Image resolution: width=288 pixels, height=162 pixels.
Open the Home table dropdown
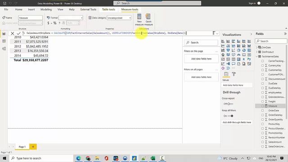click(x=30, y=23)
